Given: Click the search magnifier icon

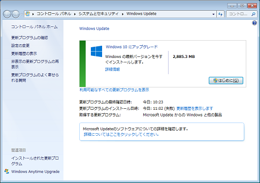Looking at the screenshot, I should pyautogui.click(x=253, y=14).
